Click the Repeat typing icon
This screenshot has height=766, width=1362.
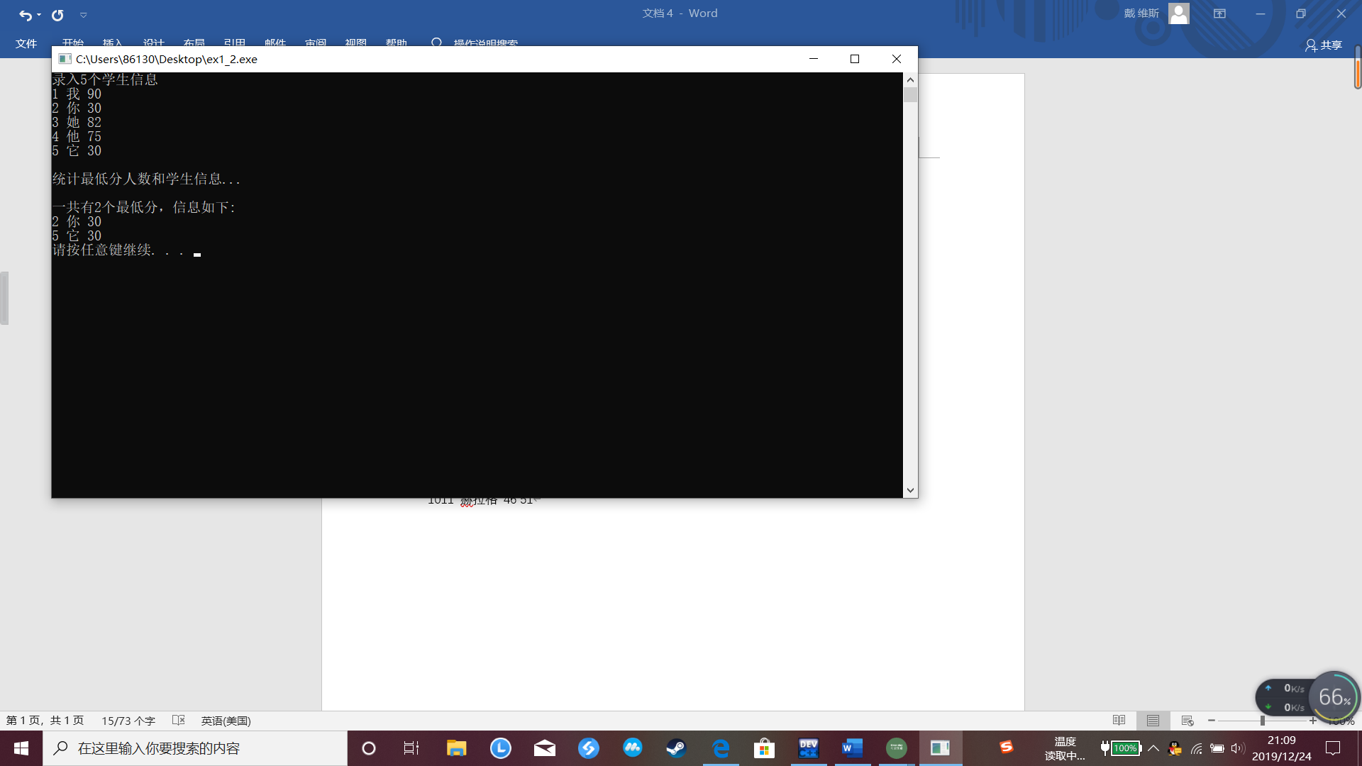(57, 14)
